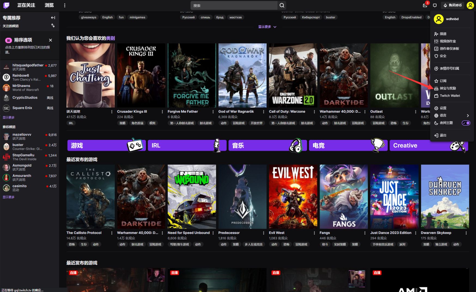
Task: Open the Evil West game cover
Action: 293,197
